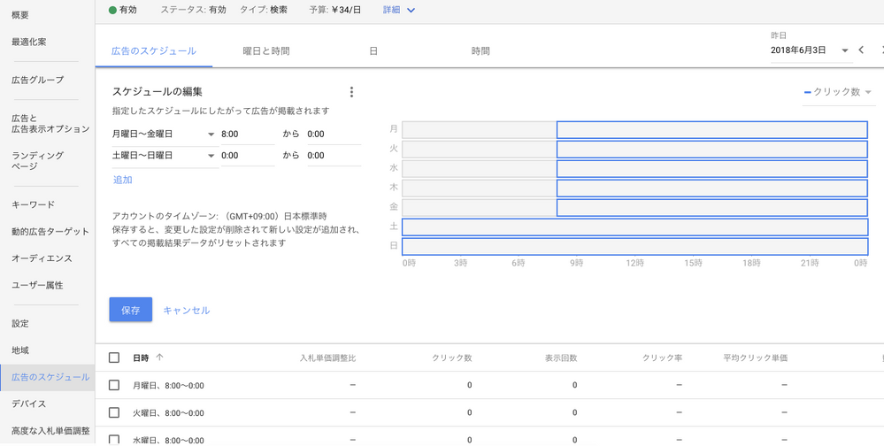The width and height of the screenshot is (884, 446).
Task: Check the 火曜日、8:00〜0:00 row checkbox
Action: tap(114, 412)
